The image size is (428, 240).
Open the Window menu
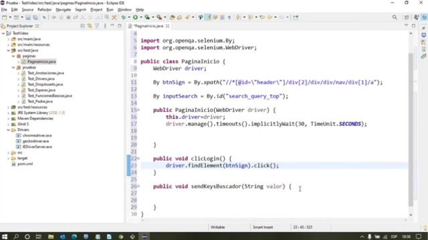click(124, 9)
